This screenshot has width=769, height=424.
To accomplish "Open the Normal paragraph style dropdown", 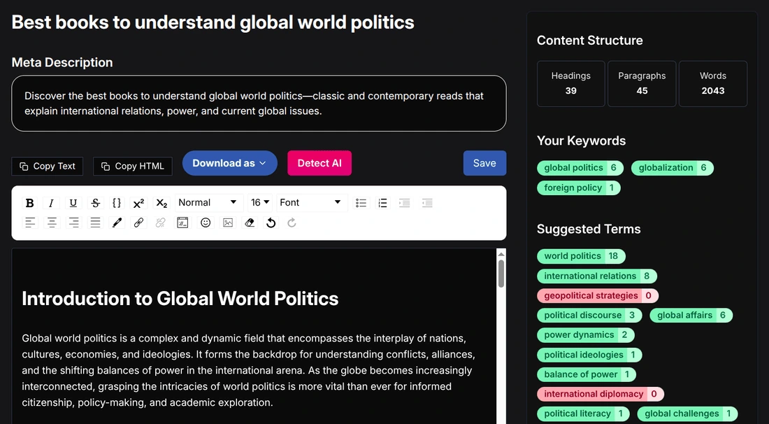I will tap(208, 202).
